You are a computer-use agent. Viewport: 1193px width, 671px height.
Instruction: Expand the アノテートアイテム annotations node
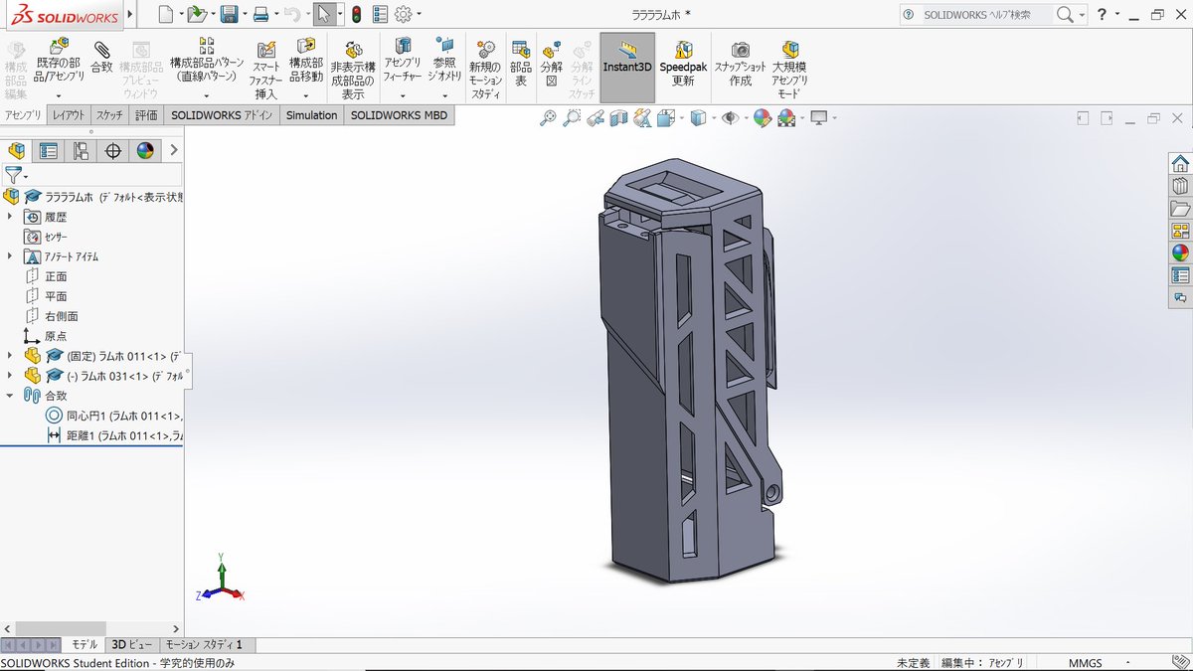pyautogui.click(x=10, y=256)
